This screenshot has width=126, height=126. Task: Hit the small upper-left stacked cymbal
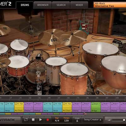pos(31,28)
